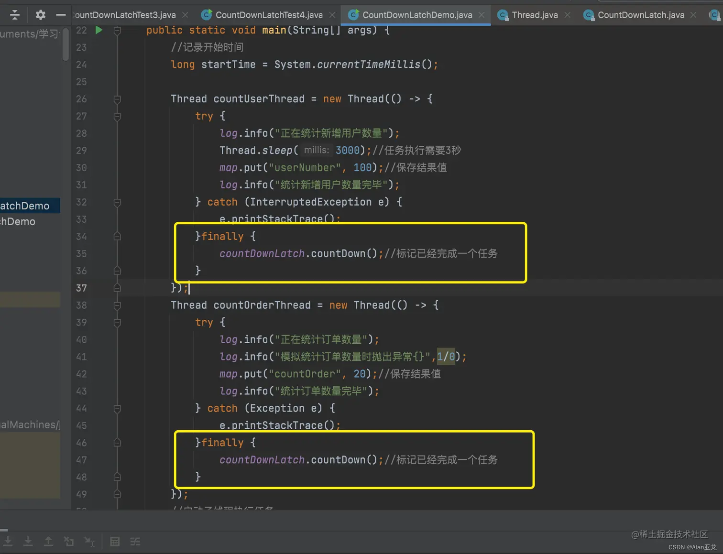Click countDownLatch.countDown() on line 47
Image resolution: width=723 pixels, height=554 pixels.
[x=298, y=460]
